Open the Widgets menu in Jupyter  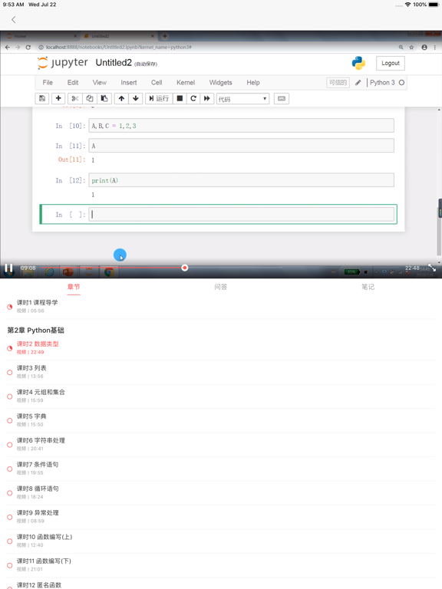[x=221, y=83]
